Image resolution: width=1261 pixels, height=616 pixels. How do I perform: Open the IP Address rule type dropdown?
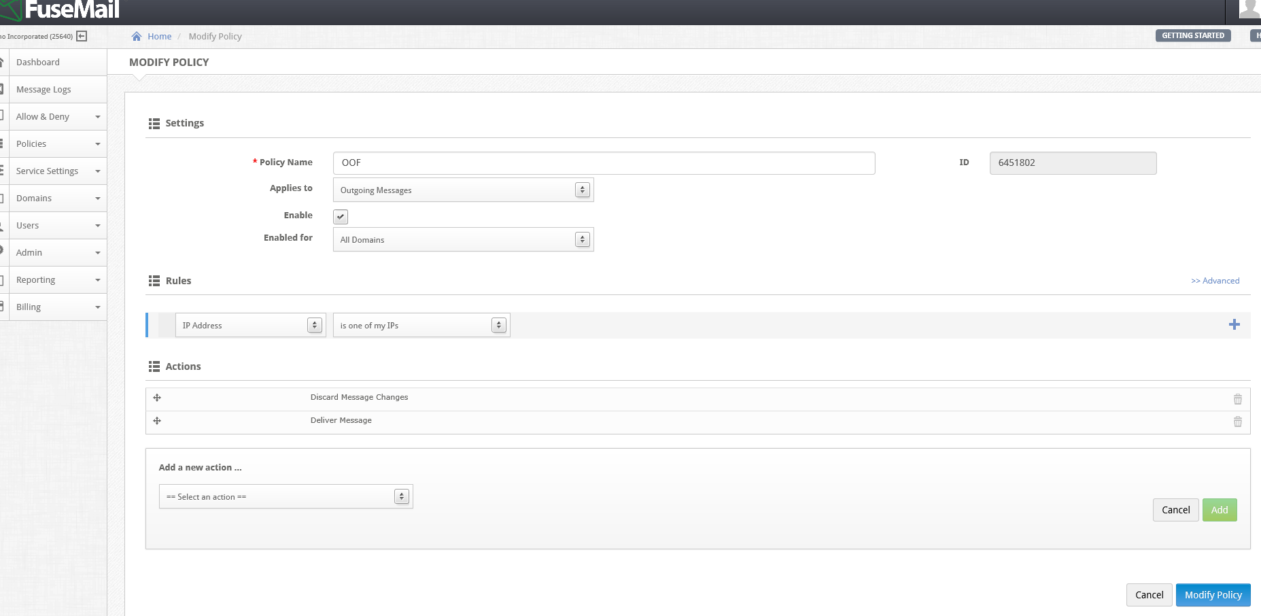tap(250, 326)
